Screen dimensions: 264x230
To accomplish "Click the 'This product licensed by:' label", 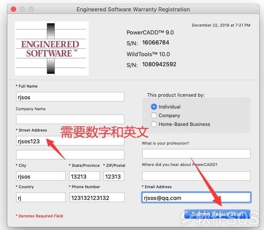I will tap(176, 95).
